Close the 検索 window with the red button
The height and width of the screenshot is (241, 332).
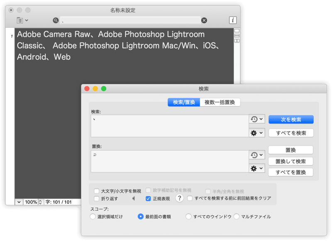pyautogui.click(x=87, y=89)
